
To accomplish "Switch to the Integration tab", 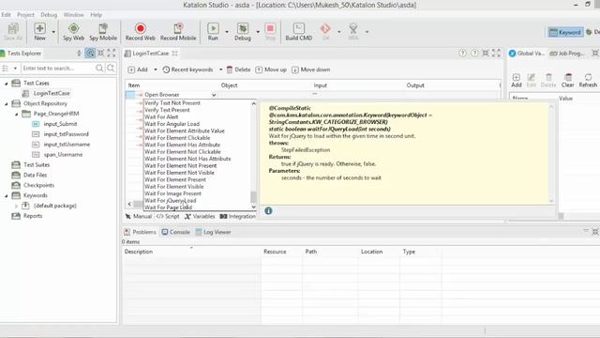I will (237, 217).
